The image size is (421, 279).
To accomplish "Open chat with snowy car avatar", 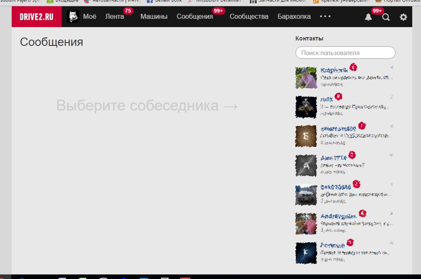I will pyautogui.click(x=306, y=195).
